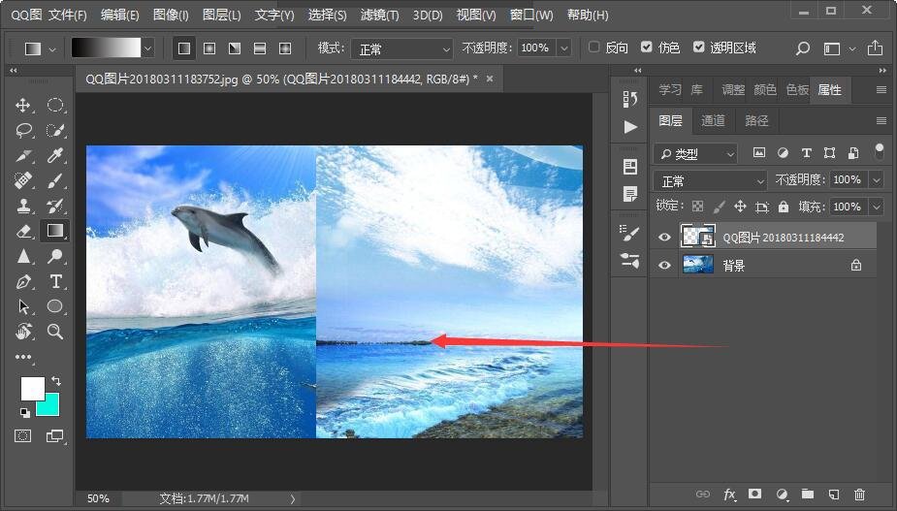Choose the Radial gradient style

click(209, 48)
